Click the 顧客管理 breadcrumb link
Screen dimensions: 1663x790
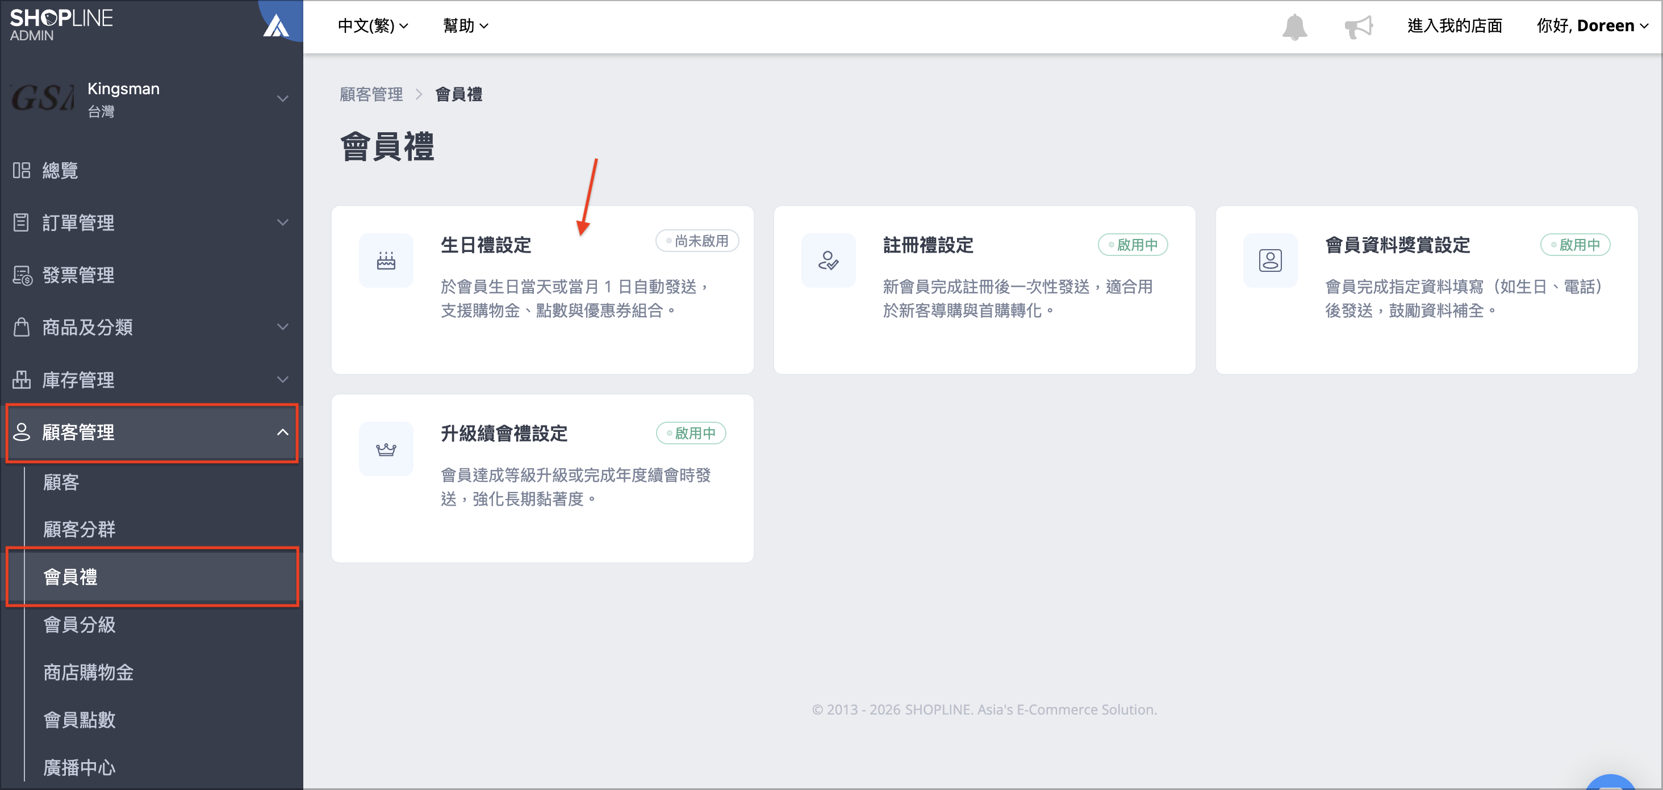371,94
